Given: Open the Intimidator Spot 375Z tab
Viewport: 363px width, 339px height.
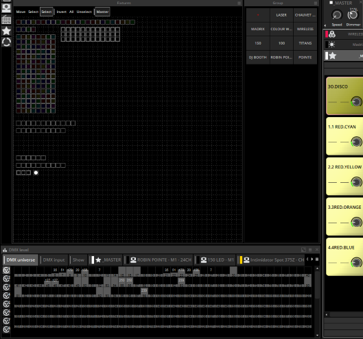Looking at the screenshot, I should [x=271, y=260].
